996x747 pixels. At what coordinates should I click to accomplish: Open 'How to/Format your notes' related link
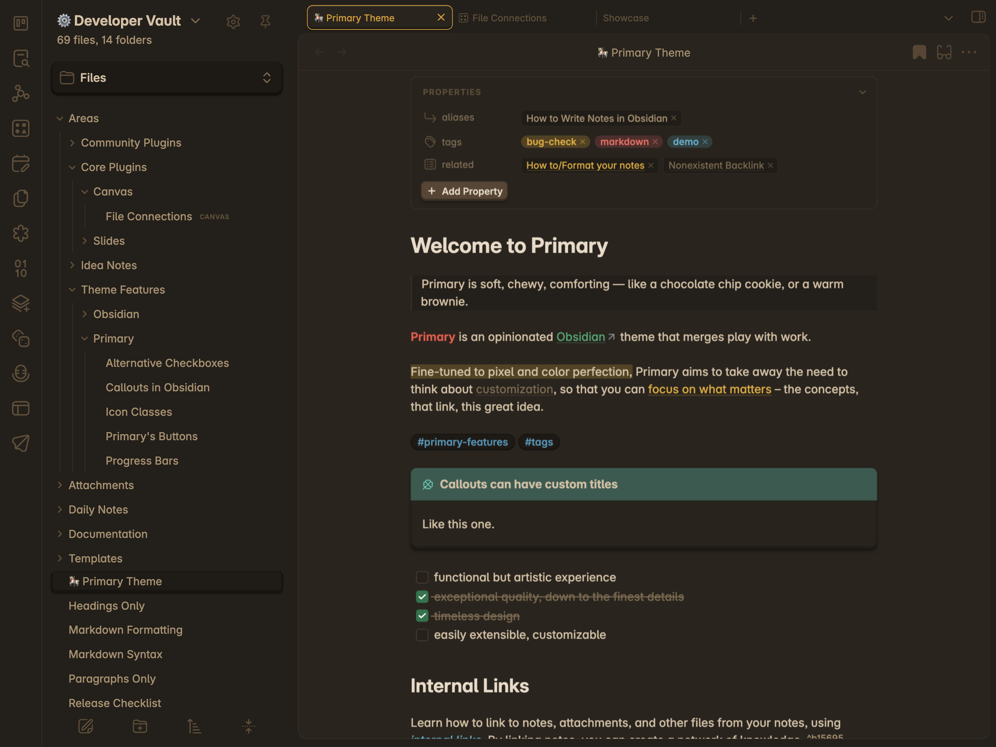pyautogui.click(x=585, y=165)
